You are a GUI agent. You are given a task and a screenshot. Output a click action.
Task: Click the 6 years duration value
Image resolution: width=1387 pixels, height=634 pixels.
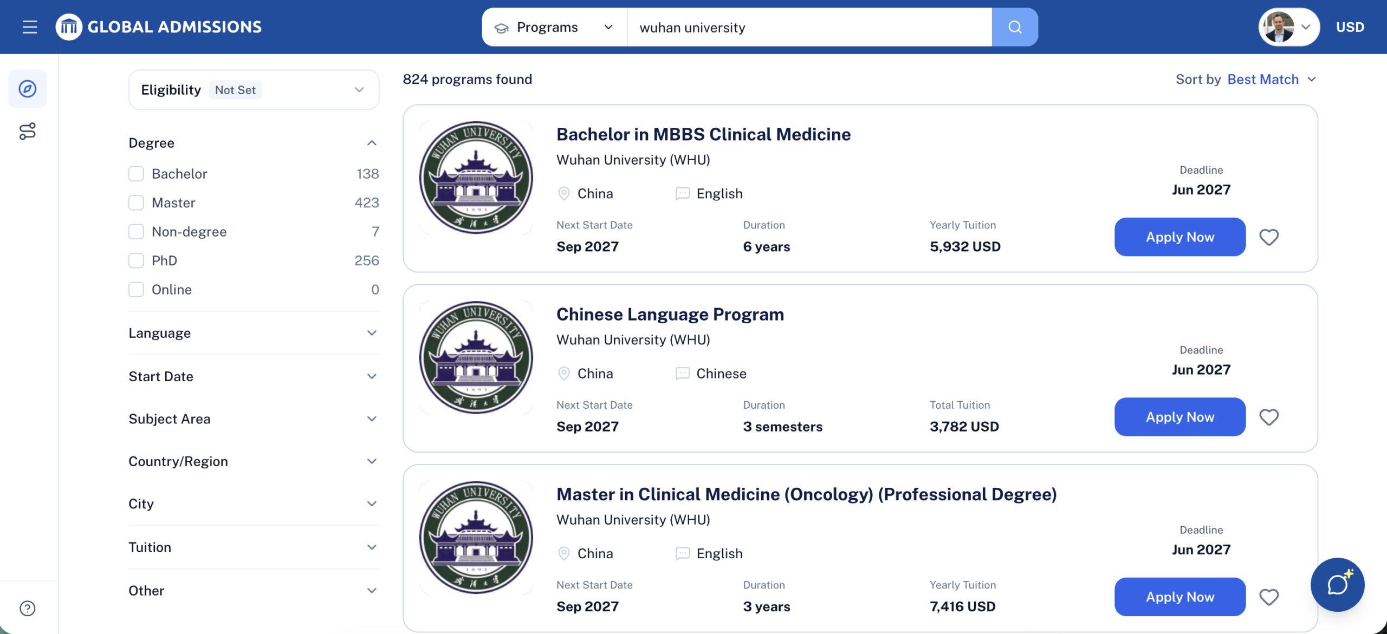pos(767,247)
